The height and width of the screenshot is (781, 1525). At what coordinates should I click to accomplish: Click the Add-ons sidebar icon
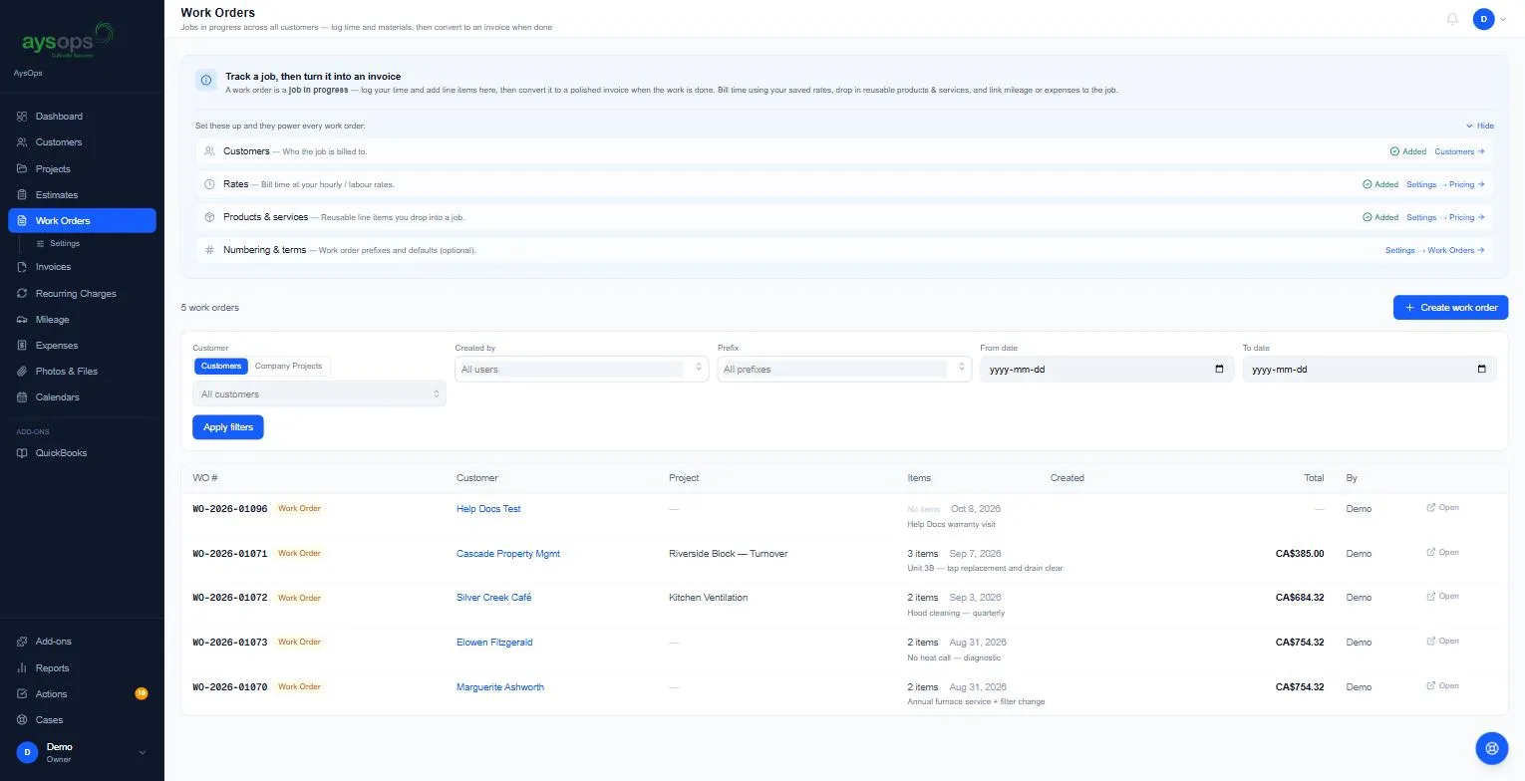(22, 642)
